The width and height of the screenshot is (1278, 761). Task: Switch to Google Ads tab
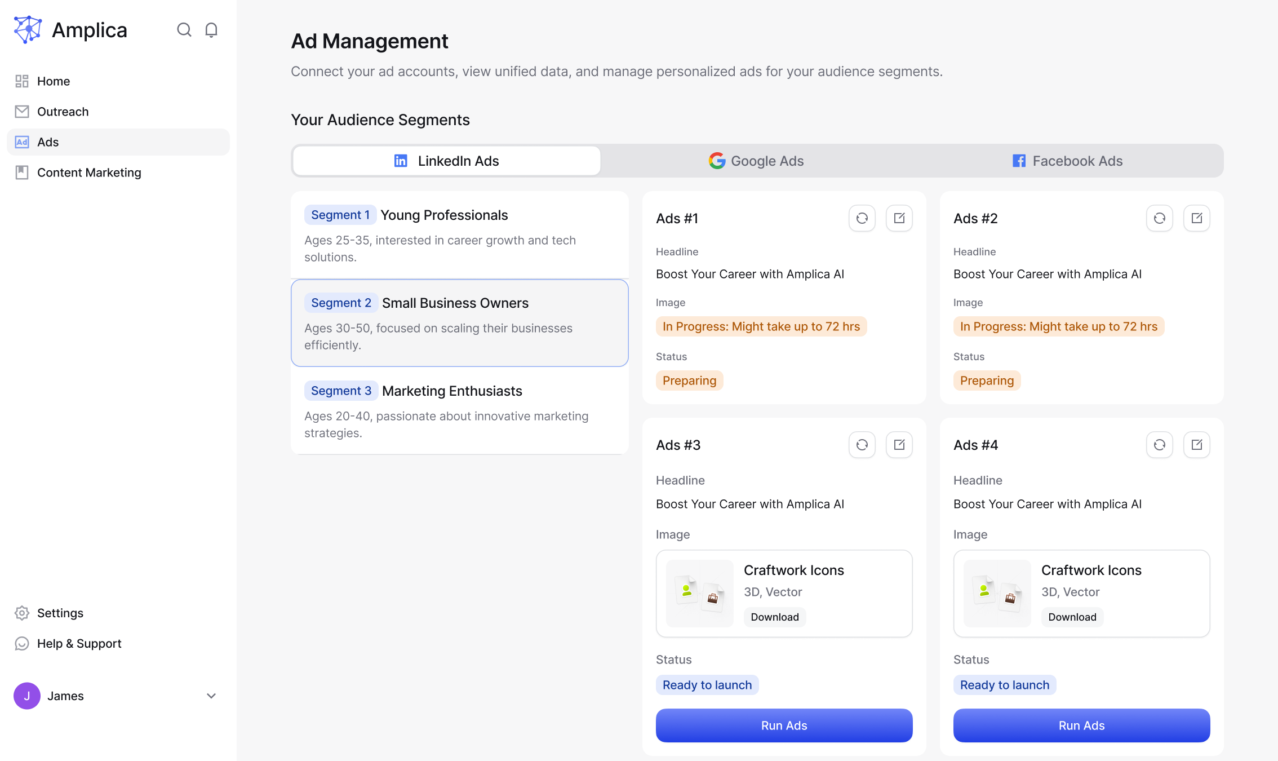coord(756,161)
